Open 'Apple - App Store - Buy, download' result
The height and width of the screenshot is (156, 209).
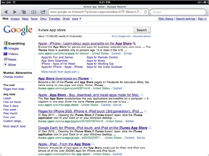point(89,95)
